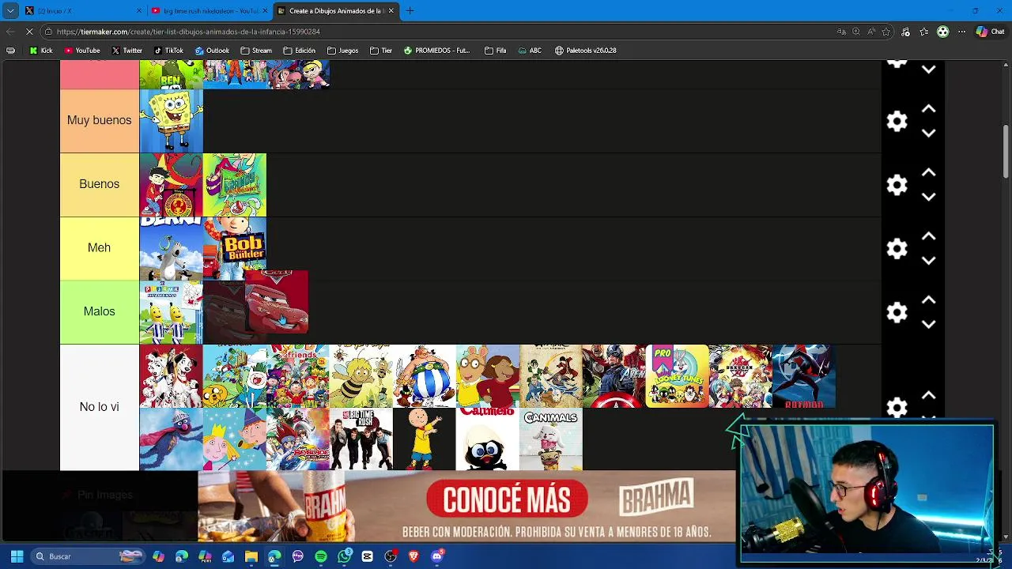Open the Paletools v26.0.28 bookmark
The height and width of the screenshot is (569, 1012).
585,51
